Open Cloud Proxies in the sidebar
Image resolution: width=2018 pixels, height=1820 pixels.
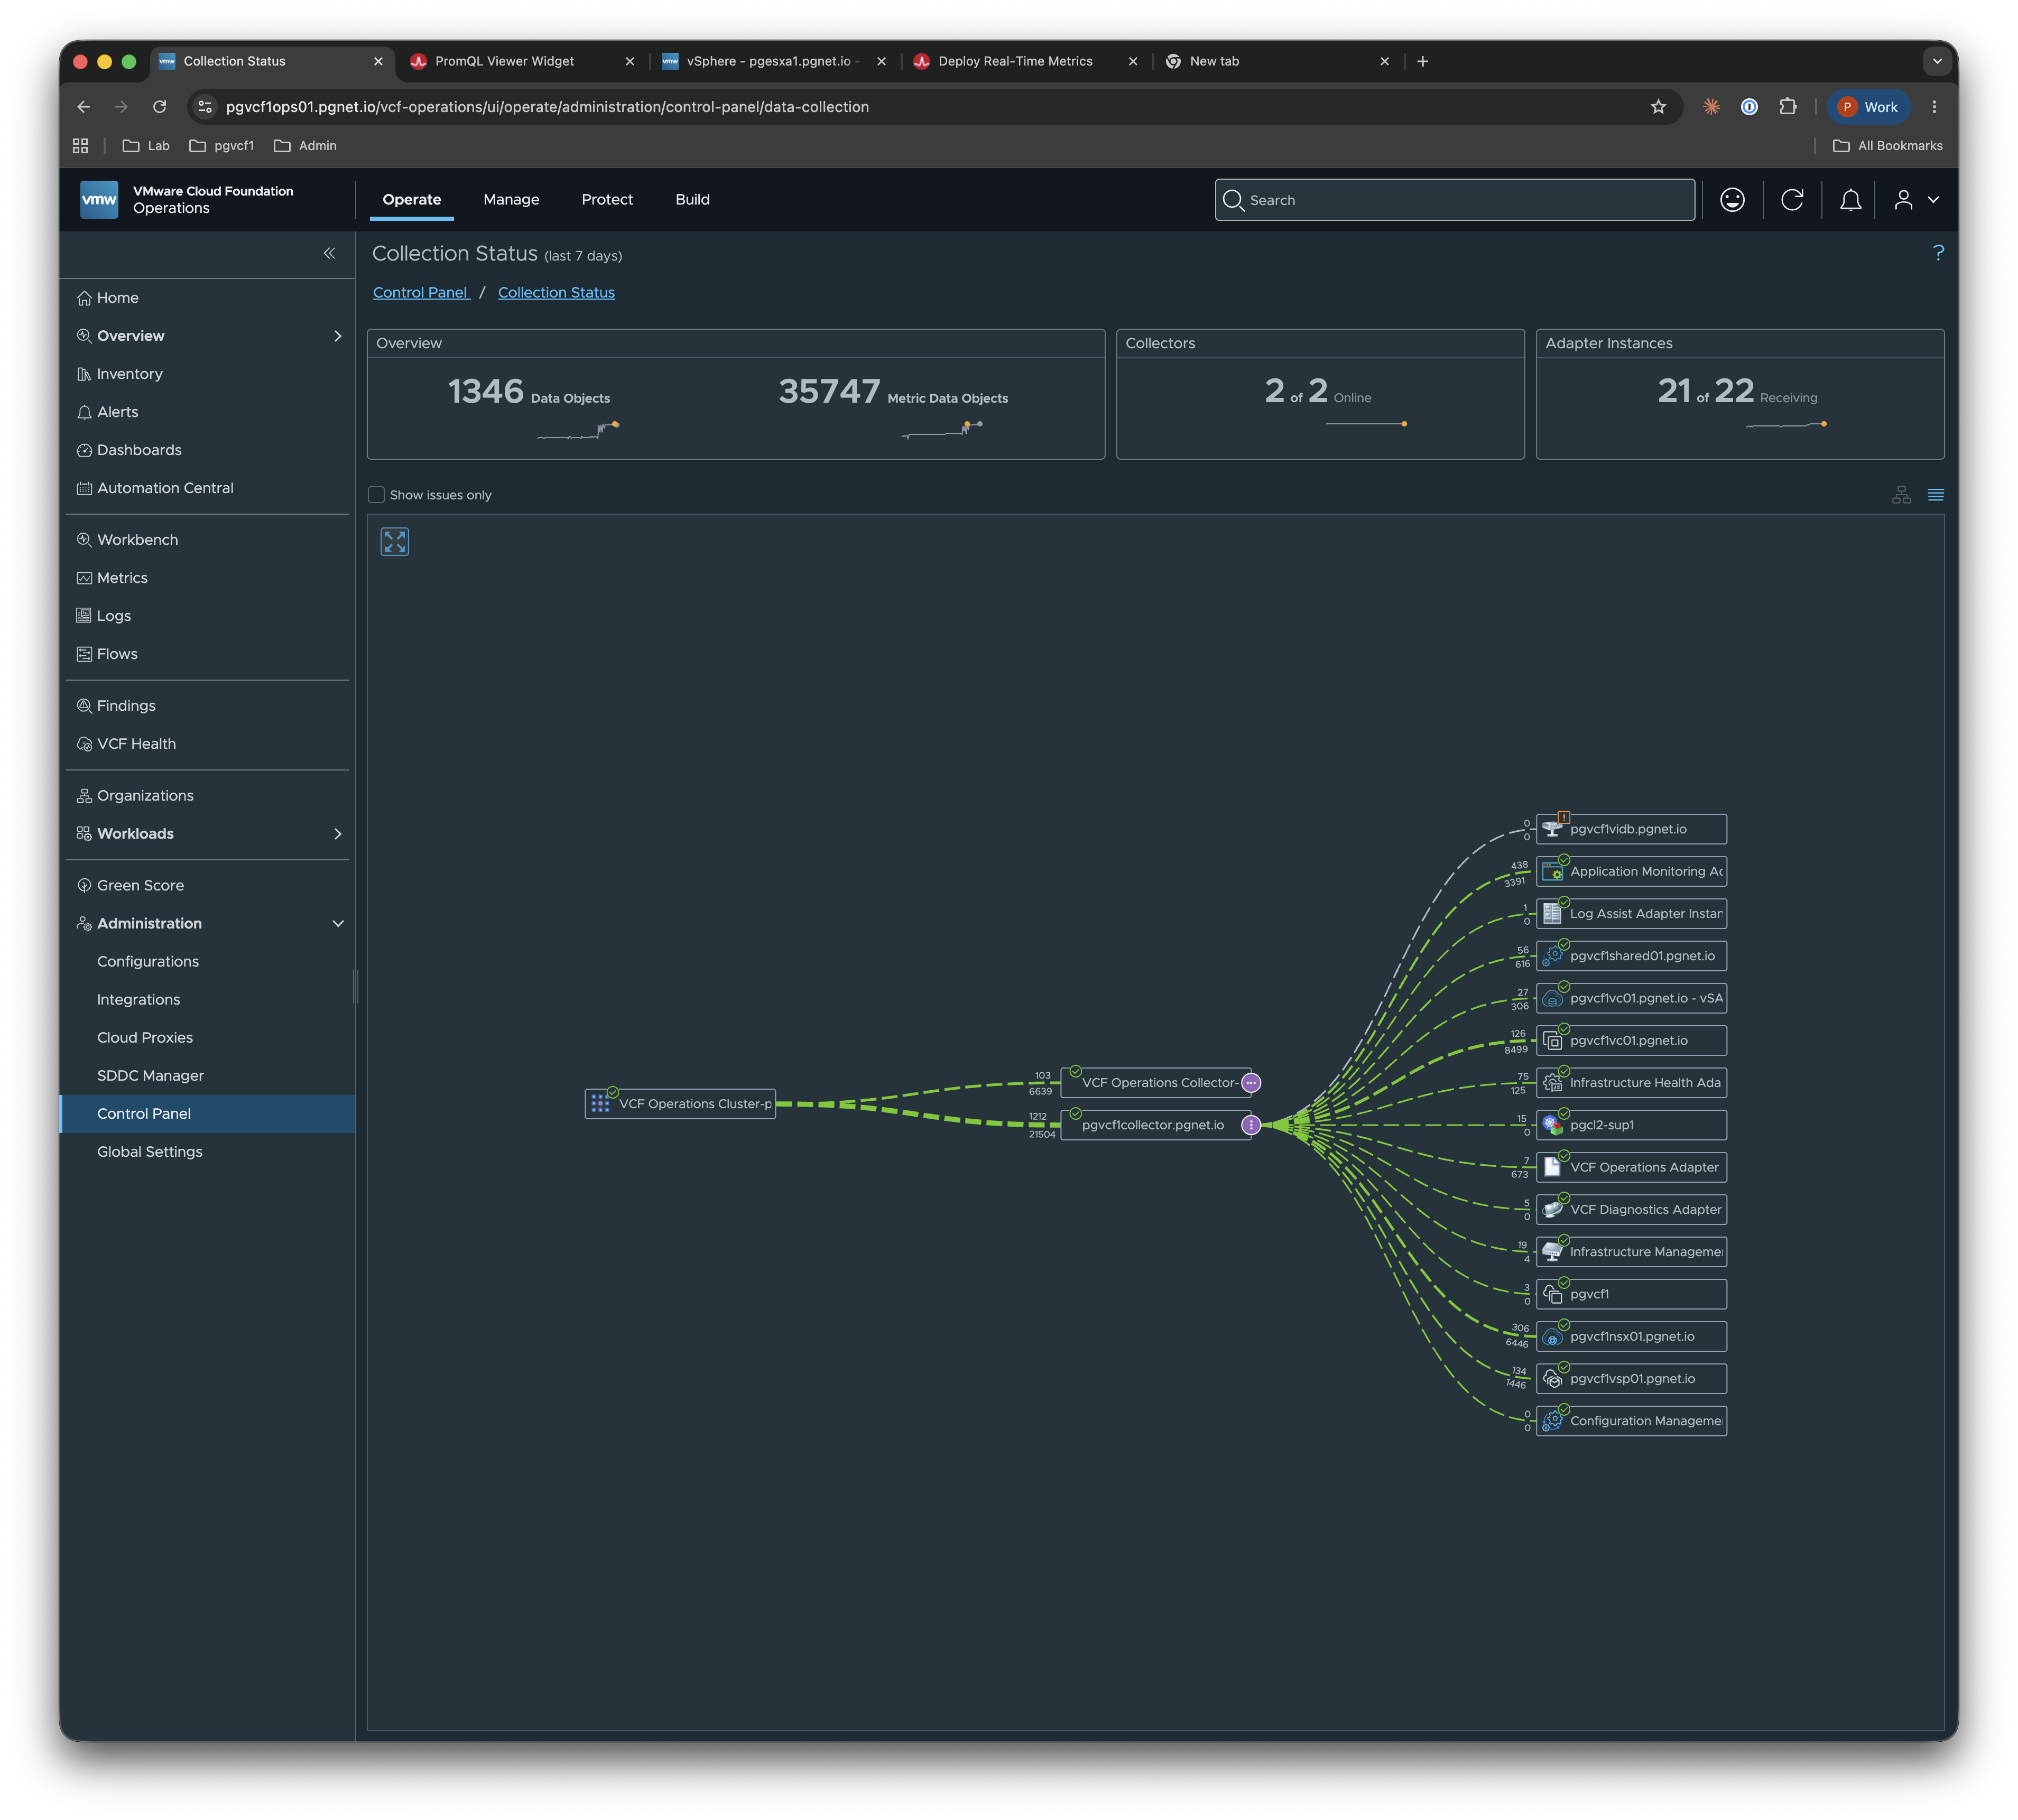pyautogui.click(x=145, y=1038)
